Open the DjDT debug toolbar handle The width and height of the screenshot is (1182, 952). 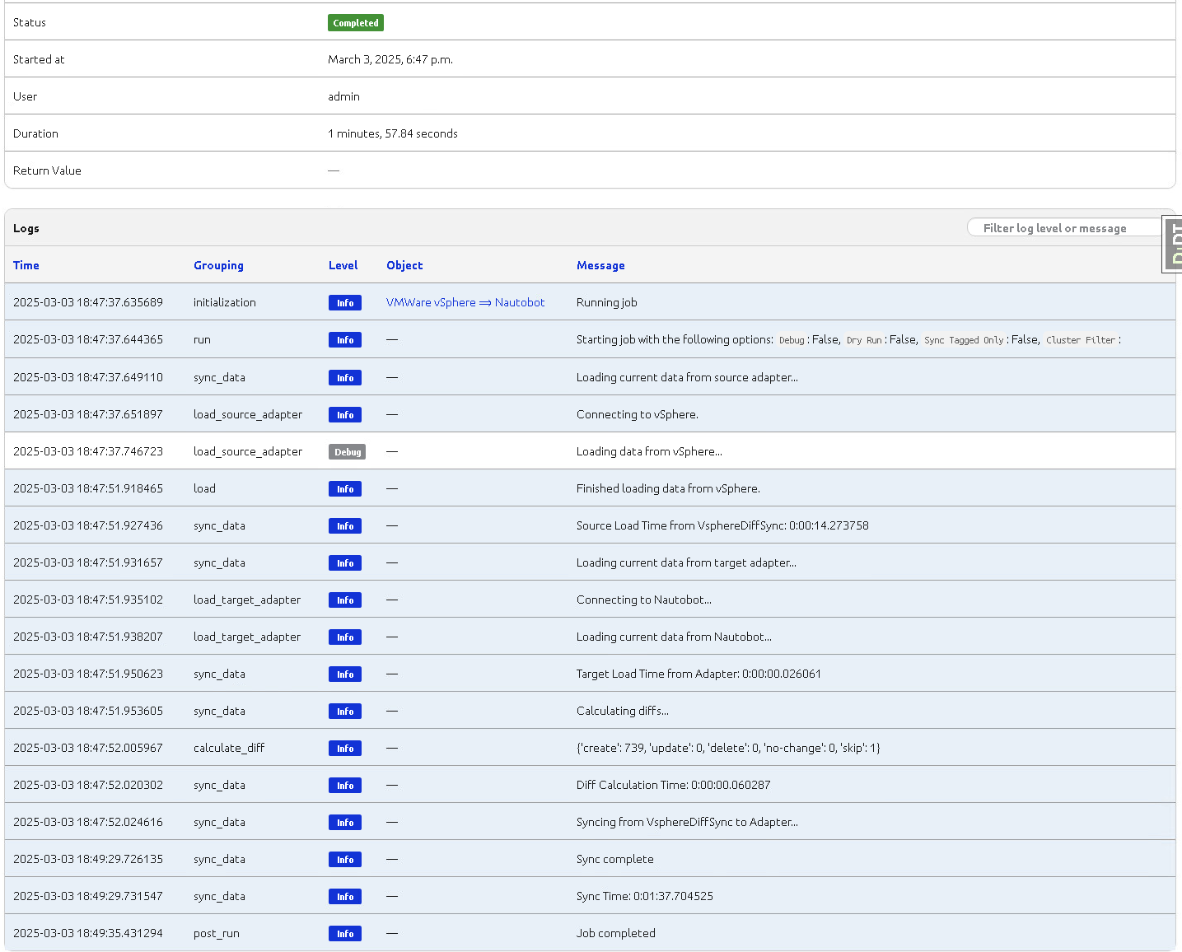click(1173, 243)
